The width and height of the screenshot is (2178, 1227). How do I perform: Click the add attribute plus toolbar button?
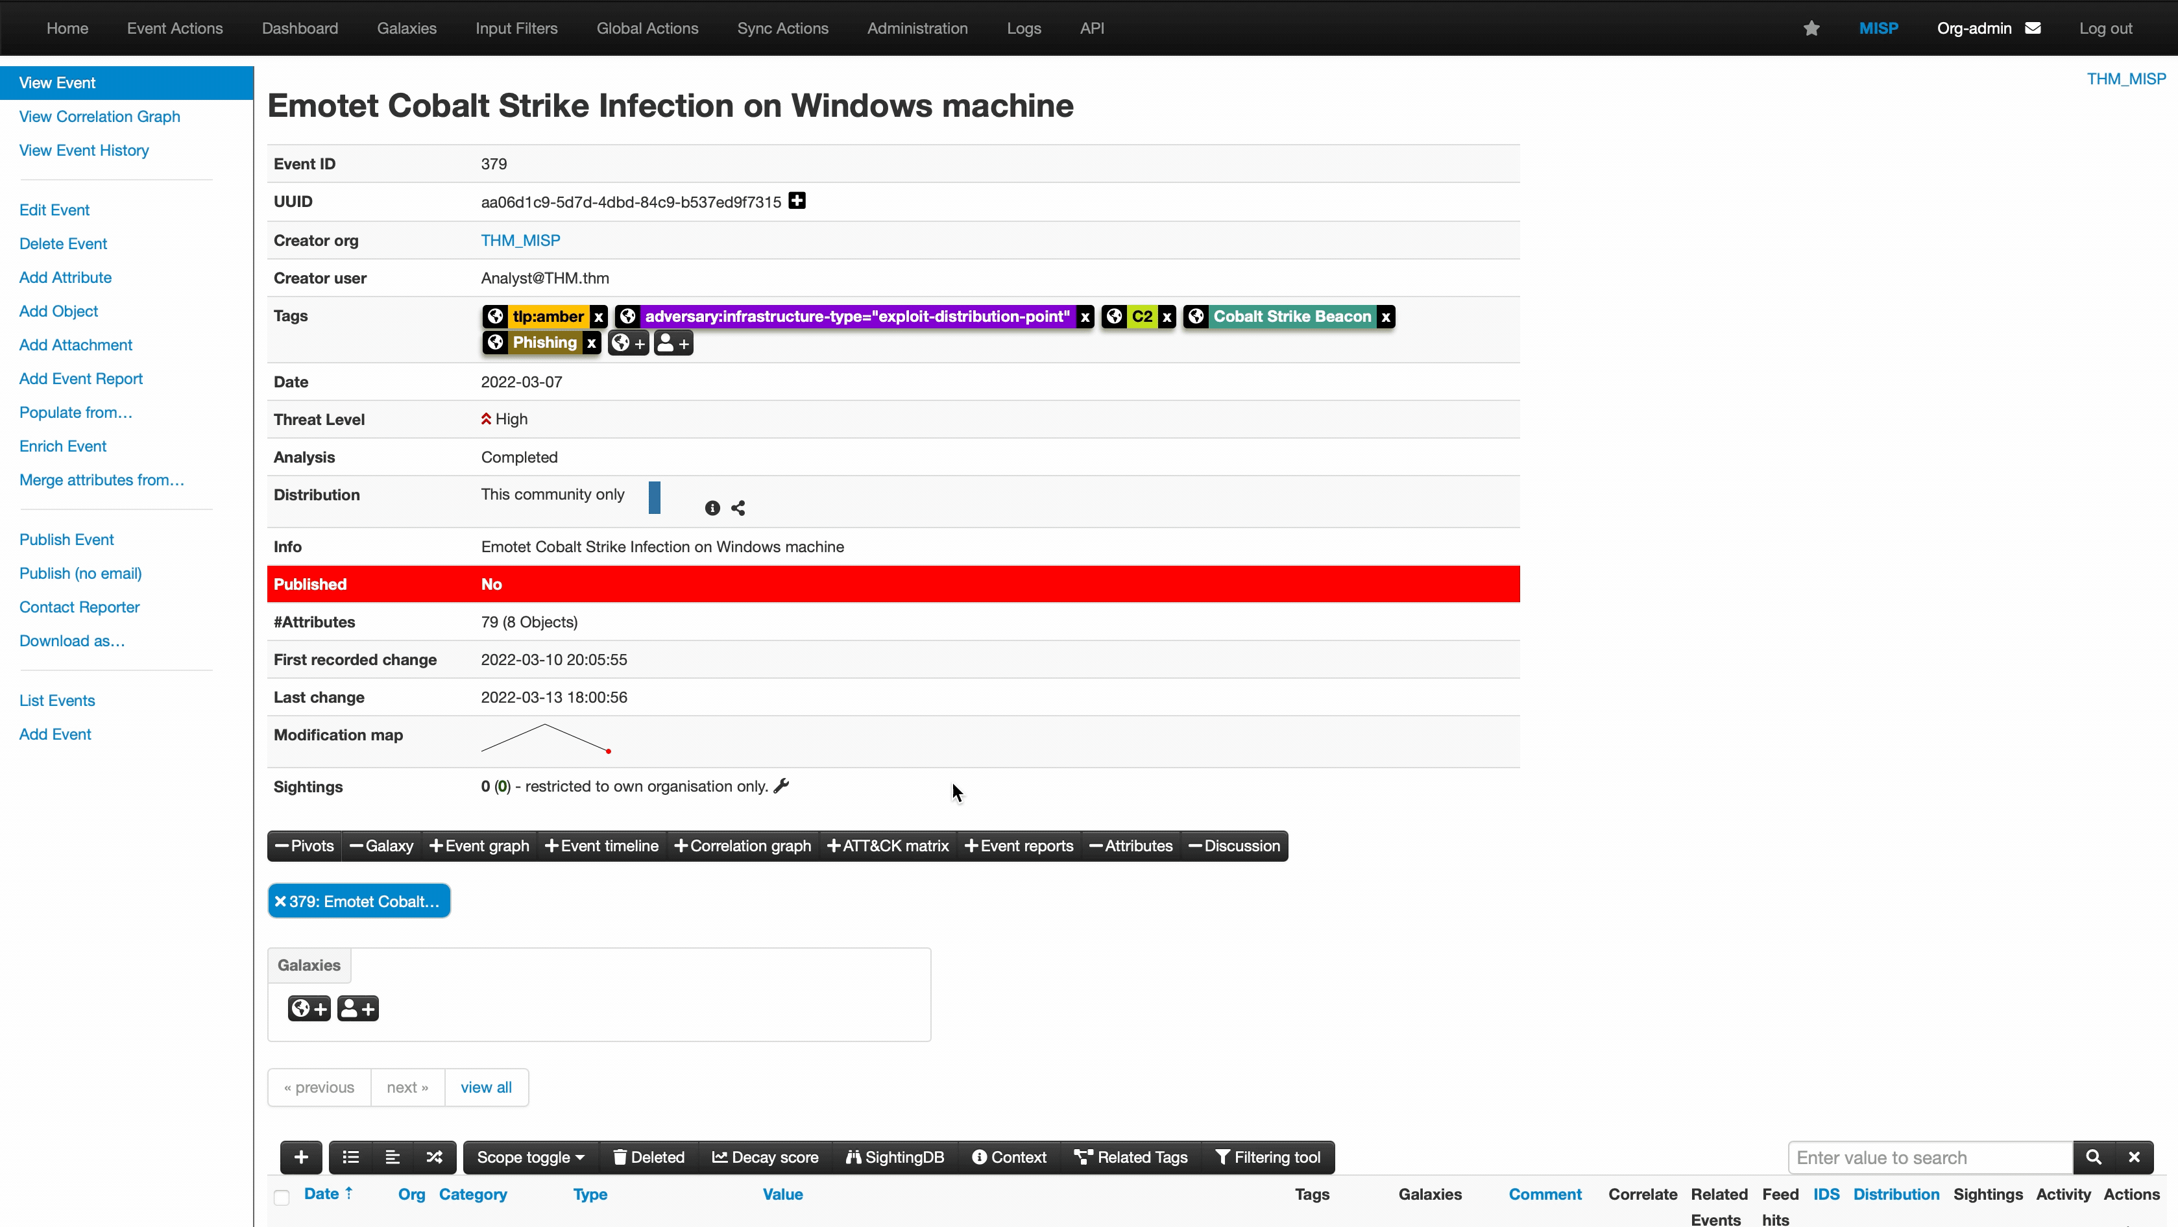click(301, 1158)
